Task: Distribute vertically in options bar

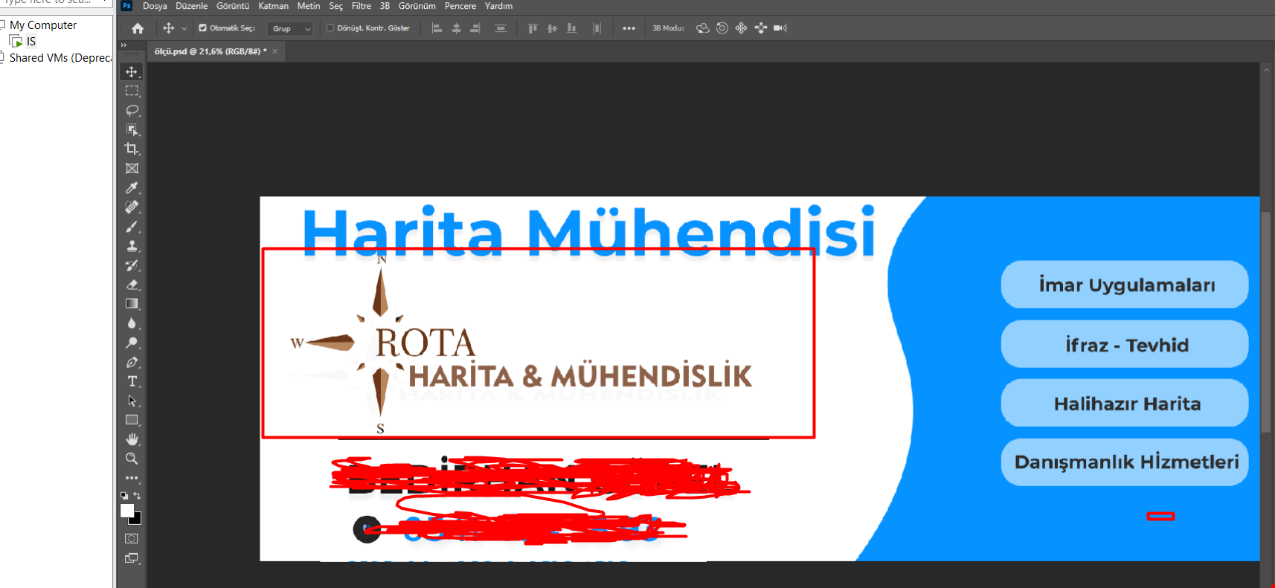Action: [501, 28]
